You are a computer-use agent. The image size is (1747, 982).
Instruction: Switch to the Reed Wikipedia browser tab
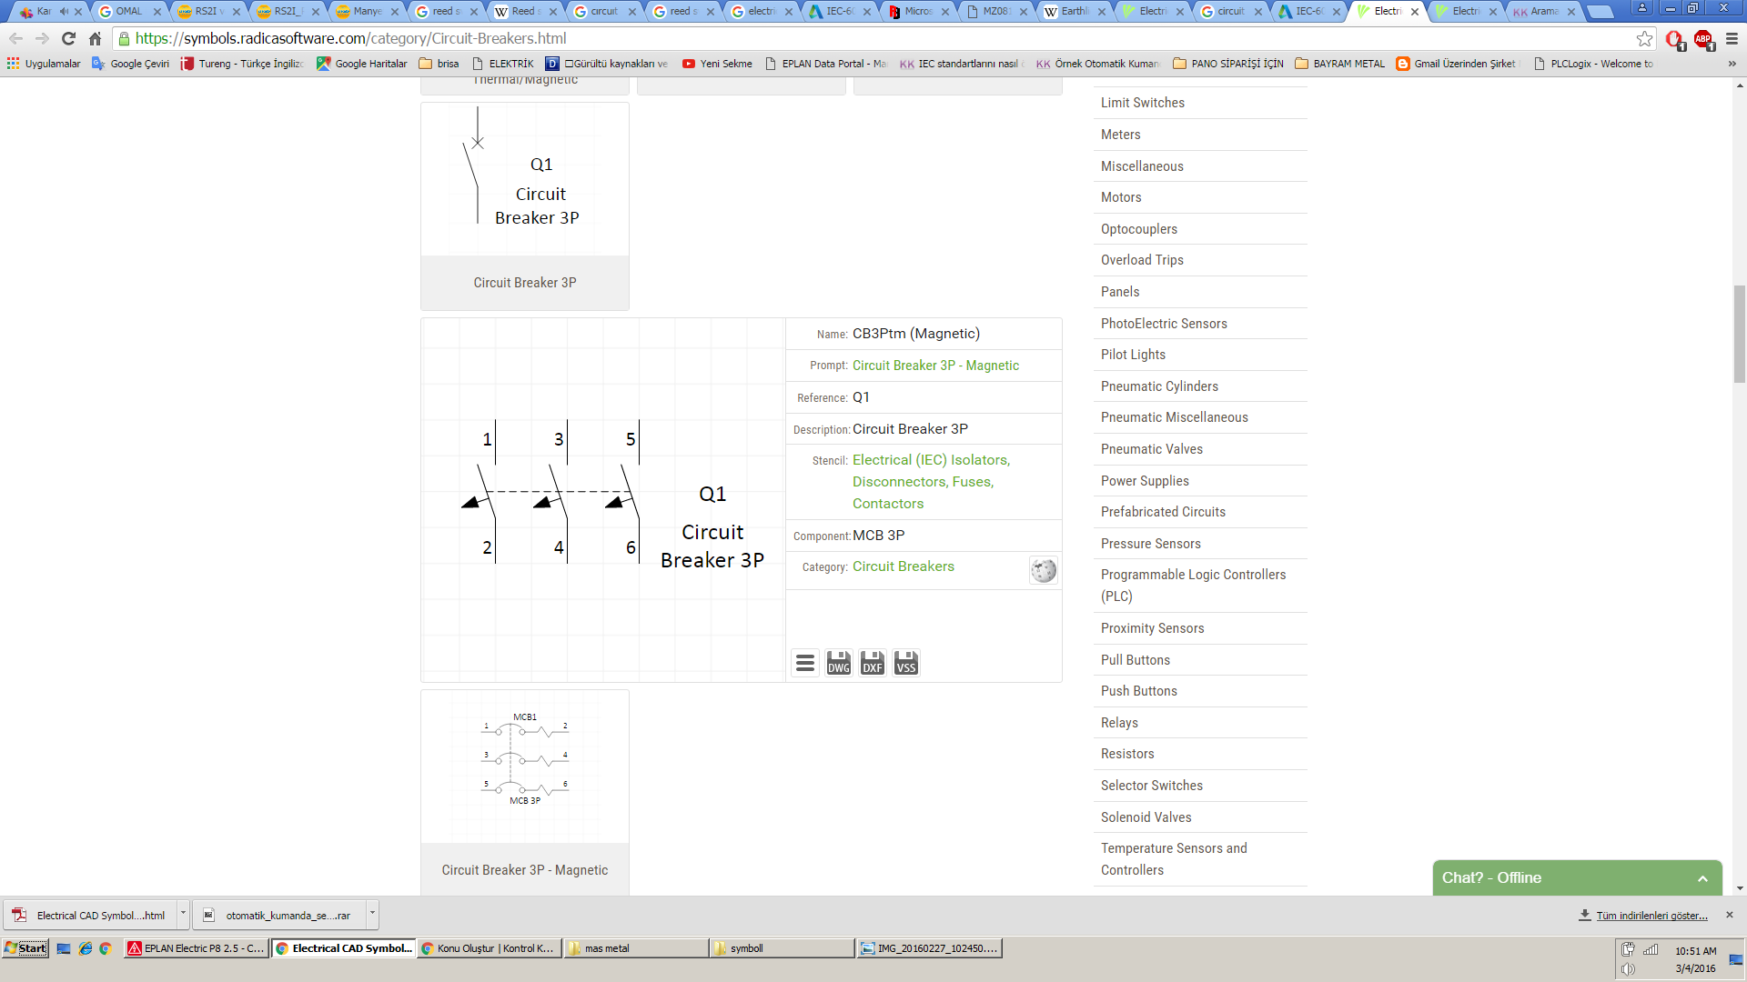point(525,11)
